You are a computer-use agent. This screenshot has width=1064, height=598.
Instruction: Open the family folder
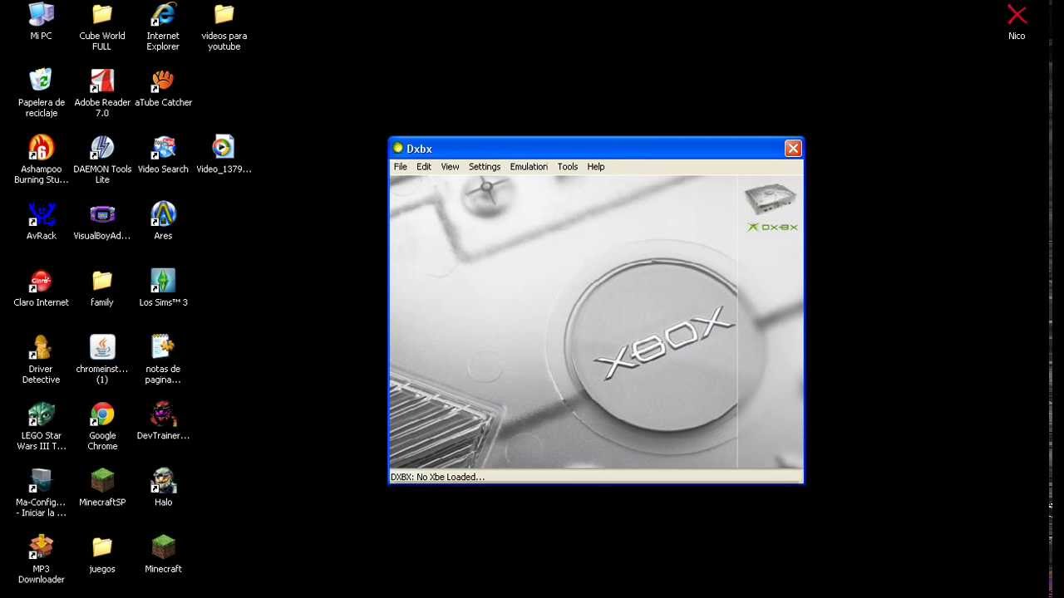(102, 288)
